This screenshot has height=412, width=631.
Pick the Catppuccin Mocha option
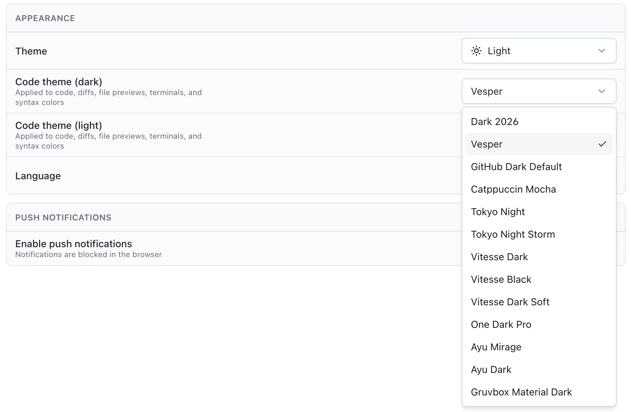click(x=513, y=189)
